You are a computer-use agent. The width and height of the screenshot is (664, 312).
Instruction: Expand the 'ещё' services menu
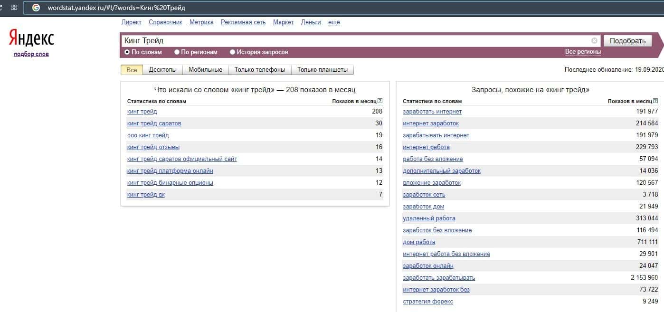tap(334, 22)
